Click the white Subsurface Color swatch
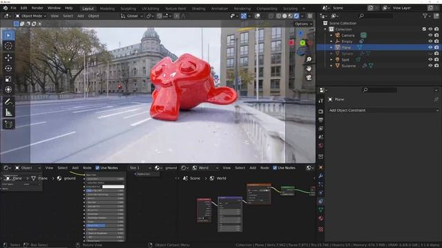Screen dimensions: 442x248 [x=113, y=187]
